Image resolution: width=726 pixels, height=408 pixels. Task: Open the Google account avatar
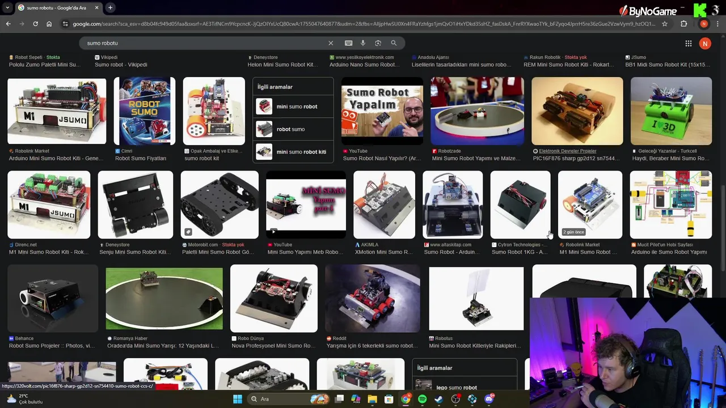[705, 43]
